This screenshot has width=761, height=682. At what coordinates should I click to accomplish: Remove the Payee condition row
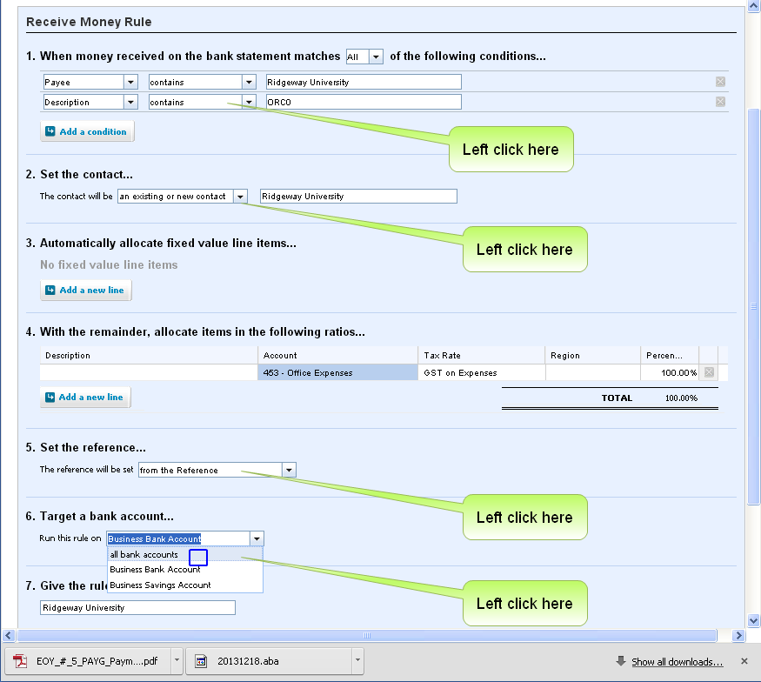pos(719,82)
